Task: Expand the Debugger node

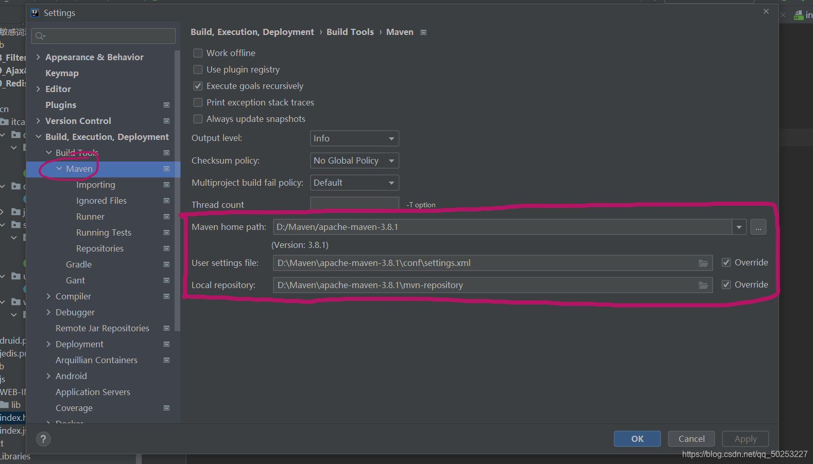Action: pyautogui.click(x=48, y=312)
